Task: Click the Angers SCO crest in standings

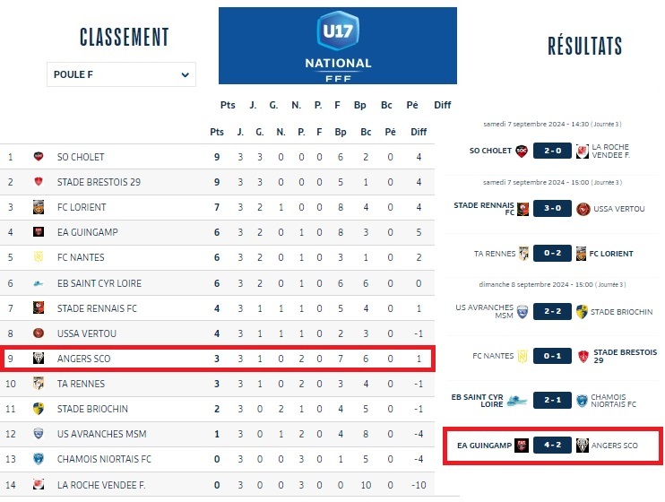Action: pos(39,359)
